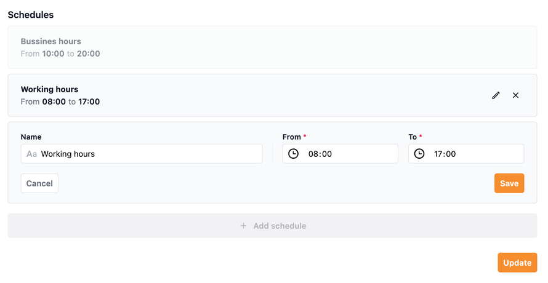Save the schedule edits
This screenshot has height=283, width=548.
pos(509,183)
